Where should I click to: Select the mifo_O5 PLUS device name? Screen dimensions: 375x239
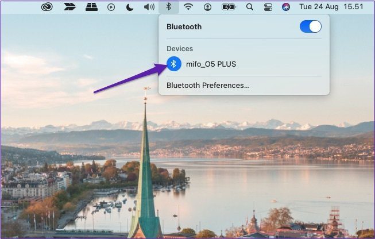[211, 64]
